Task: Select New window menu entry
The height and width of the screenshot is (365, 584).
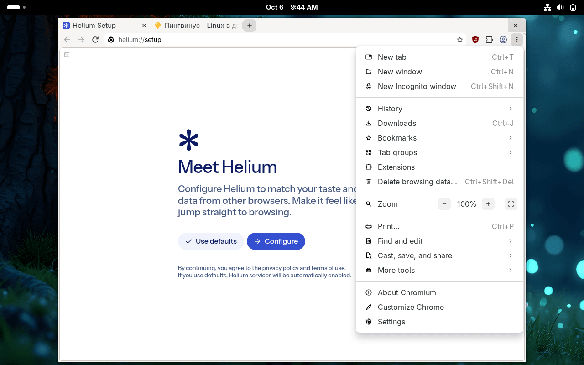Action: (x=439, y=72)
